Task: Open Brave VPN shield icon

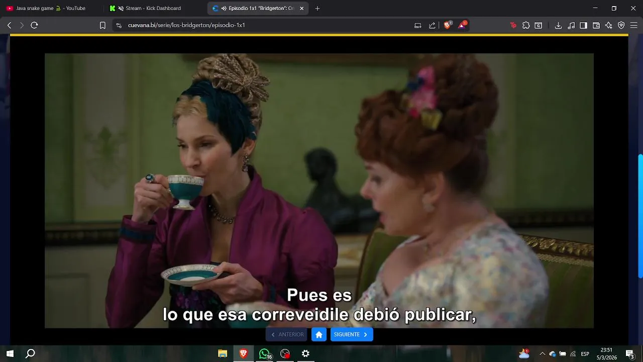Action: tap(621, 25)
